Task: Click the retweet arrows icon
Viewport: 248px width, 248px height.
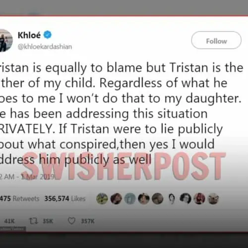Action: tap(33, 221)
